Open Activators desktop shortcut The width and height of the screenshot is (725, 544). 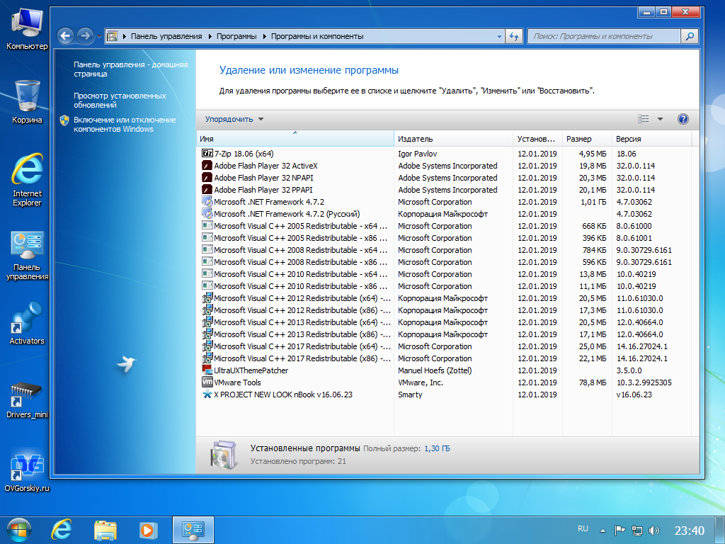pos(27,323)
